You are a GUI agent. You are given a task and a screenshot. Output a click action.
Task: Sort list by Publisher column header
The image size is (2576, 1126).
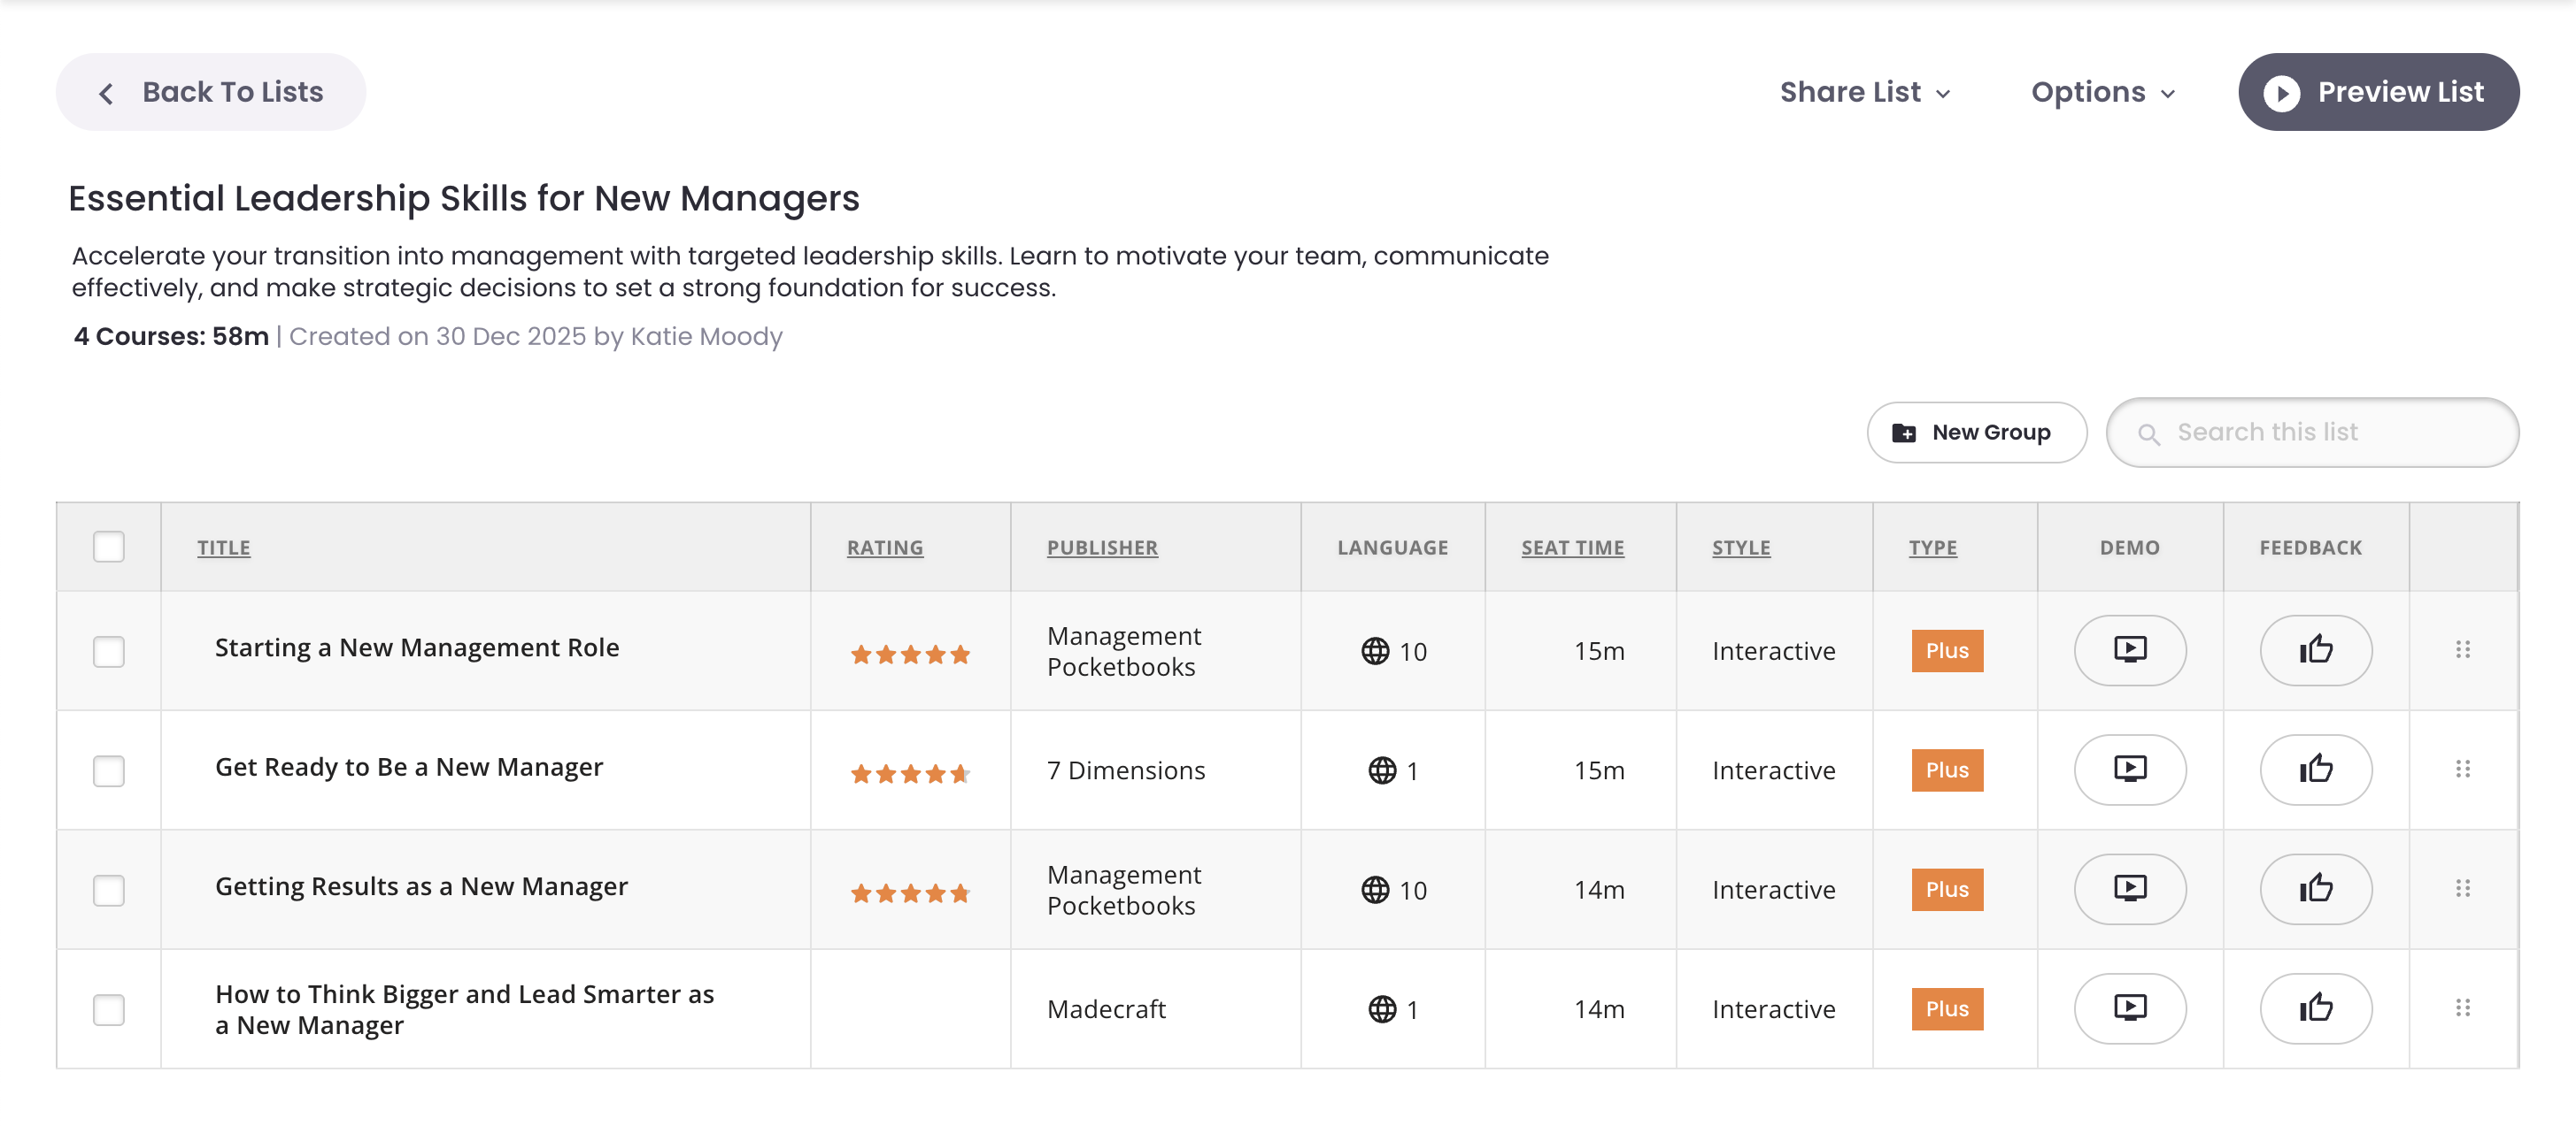[x=1102, y=548]
